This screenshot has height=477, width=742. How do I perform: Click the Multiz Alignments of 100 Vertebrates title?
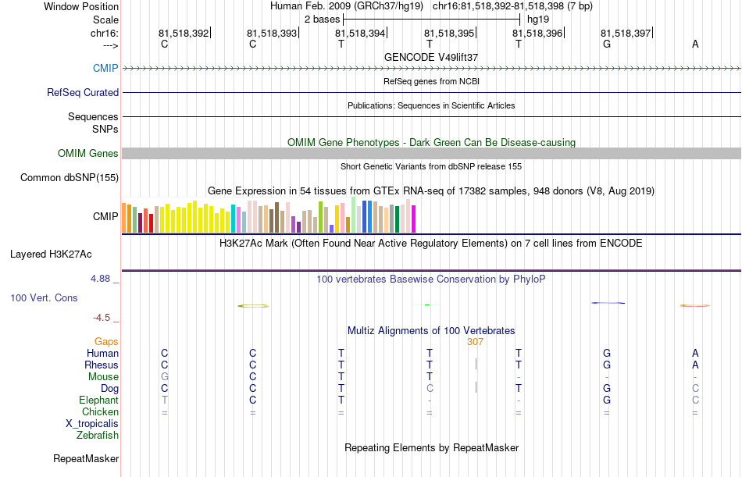tap(431, 331)
